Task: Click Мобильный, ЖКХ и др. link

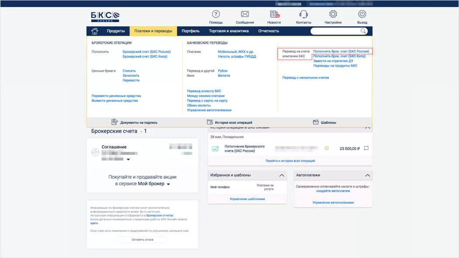Action: pos(236,52)
